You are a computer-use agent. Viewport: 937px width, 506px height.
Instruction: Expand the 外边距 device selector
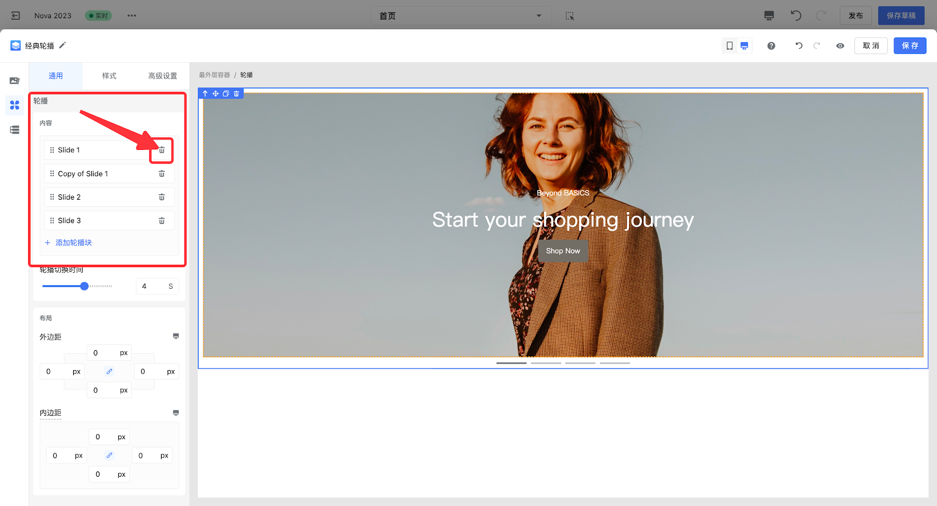pos(176,336)
